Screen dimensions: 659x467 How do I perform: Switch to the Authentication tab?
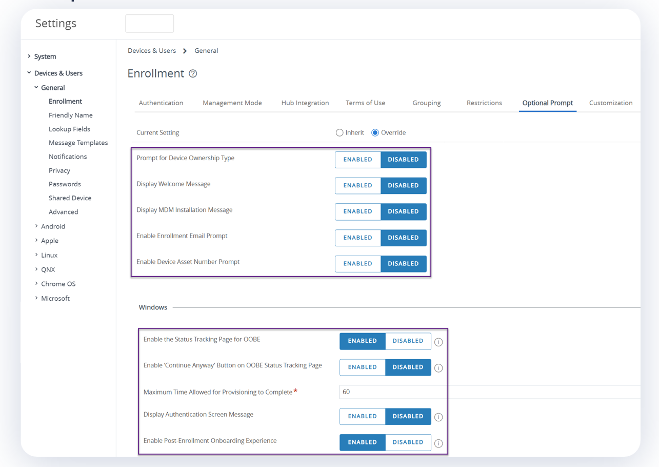coord(161,103)
